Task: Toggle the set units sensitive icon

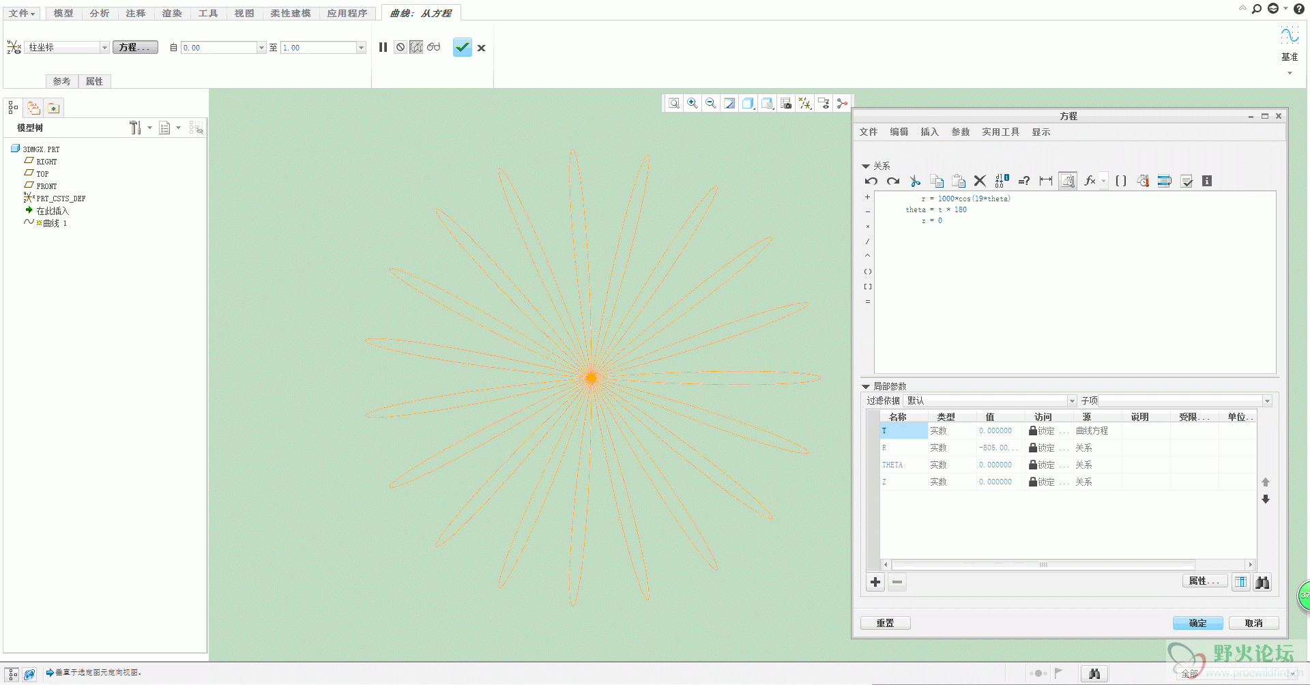Action: tap(1068, 181)
